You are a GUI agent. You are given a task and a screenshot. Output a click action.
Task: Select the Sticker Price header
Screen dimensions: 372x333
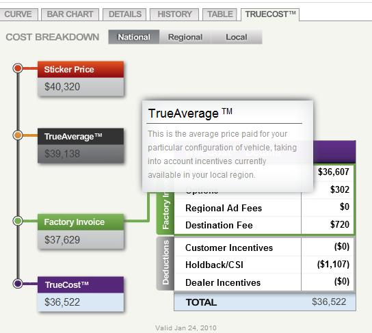pos(81,70)
